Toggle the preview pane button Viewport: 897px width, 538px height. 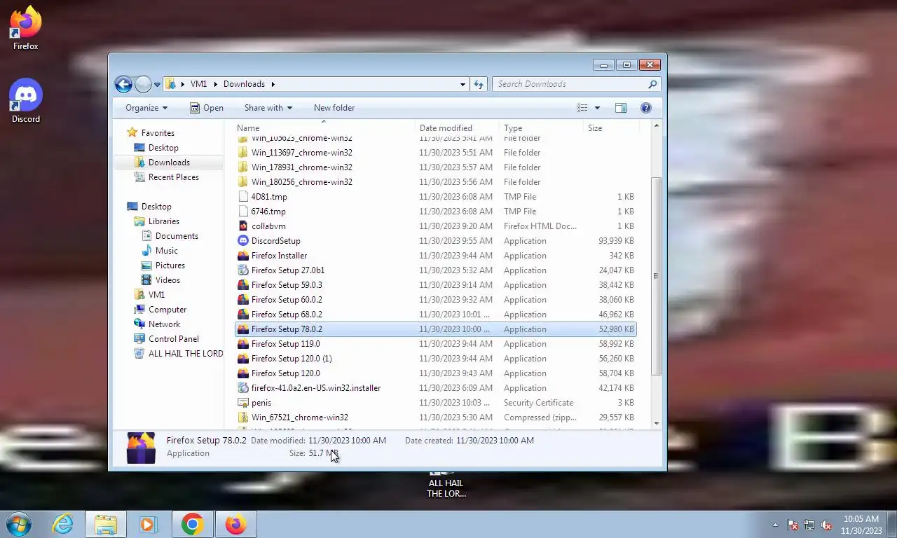[x=620, y=108]
